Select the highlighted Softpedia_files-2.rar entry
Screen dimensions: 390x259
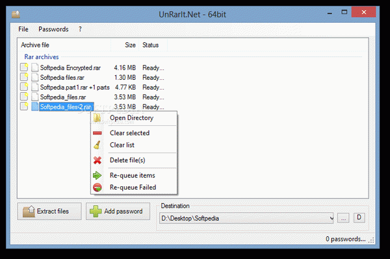[x=66, y=106]
